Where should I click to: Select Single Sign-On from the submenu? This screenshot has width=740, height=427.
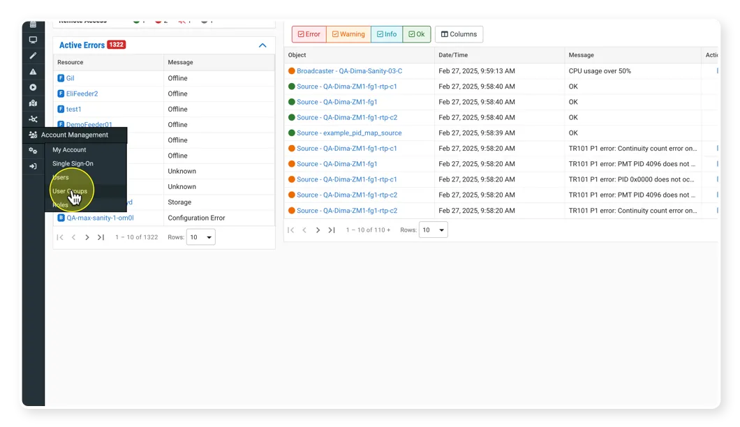pos(73,163)
